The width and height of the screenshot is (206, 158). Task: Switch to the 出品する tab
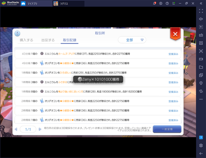48,40
